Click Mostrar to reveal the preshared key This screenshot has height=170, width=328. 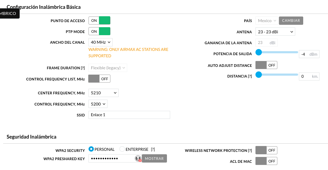pyautogui.click(x=154, y=159)
